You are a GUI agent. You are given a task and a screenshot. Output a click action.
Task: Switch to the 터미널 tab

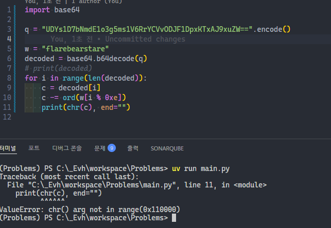[x=8, y=148]
